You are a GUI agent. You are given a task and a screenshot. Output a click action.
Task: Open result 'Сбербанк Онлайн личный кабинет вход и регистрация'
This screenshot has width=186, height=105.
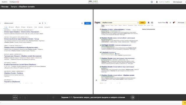[118, 67]
